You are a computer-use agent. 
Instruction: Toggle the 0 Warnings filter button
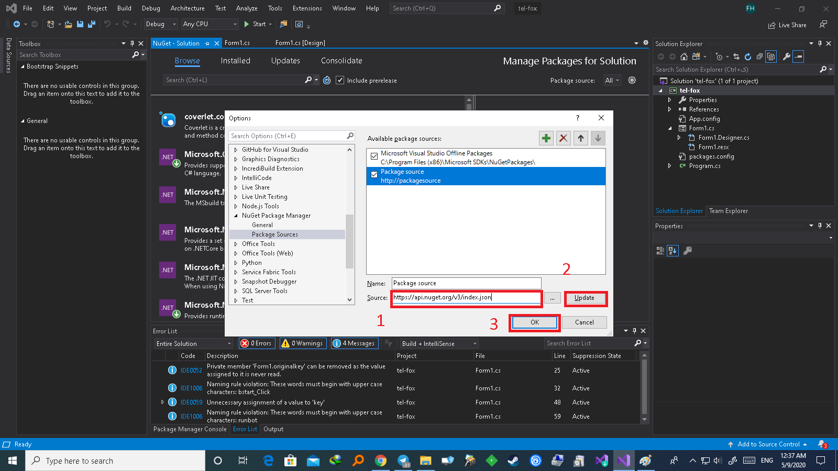click(303, 343)
